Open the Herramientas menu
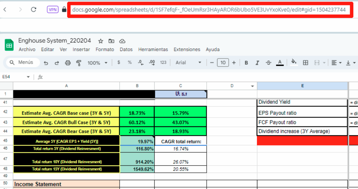358x189 pixels. (x=153, y=50)
